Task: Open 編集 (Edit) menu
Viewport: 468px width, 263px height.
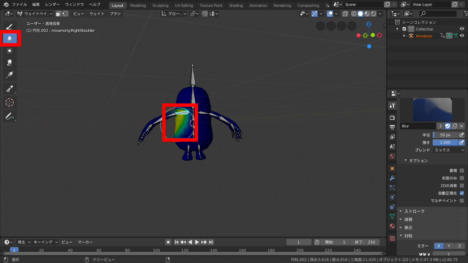Action: click(36, 4)
